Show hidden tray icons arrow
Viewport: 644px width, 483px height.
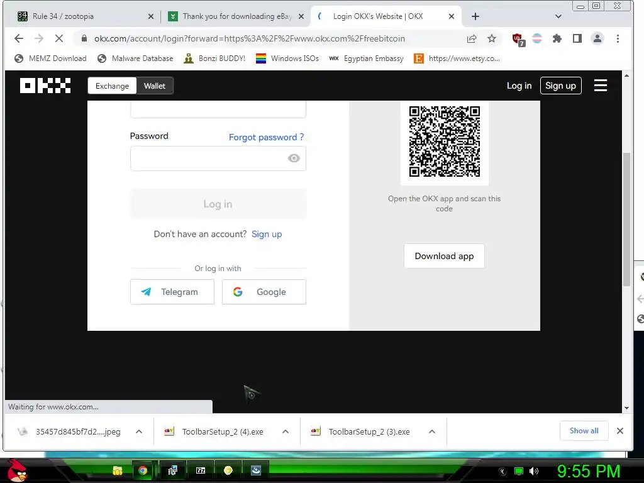click(x=502, y=472)
